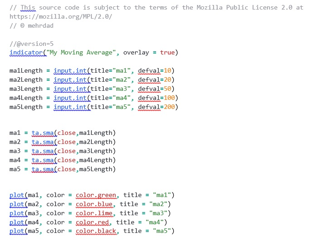Click the //@version=5 comment line
Viewport: 329px width, 242px height.
31,44
